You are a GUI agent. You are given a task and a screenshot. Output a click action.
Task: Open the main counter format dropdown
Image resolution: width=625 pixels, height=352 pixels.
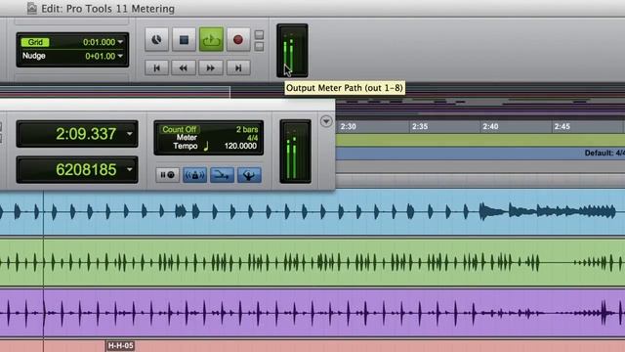130,134
